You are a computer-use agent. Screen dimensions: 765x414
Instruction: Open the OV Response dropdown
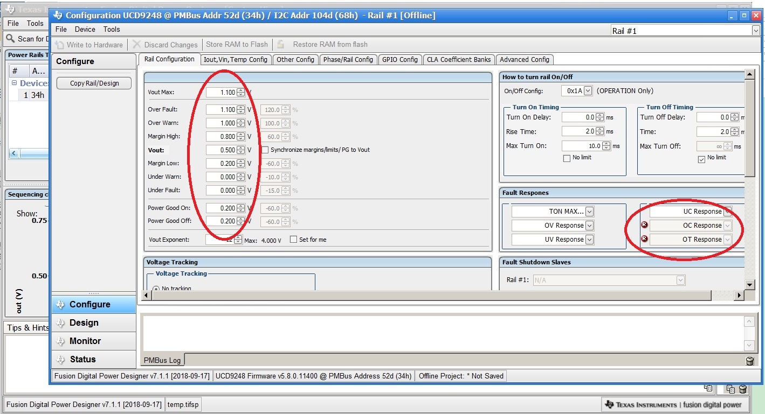click(590, 226)
